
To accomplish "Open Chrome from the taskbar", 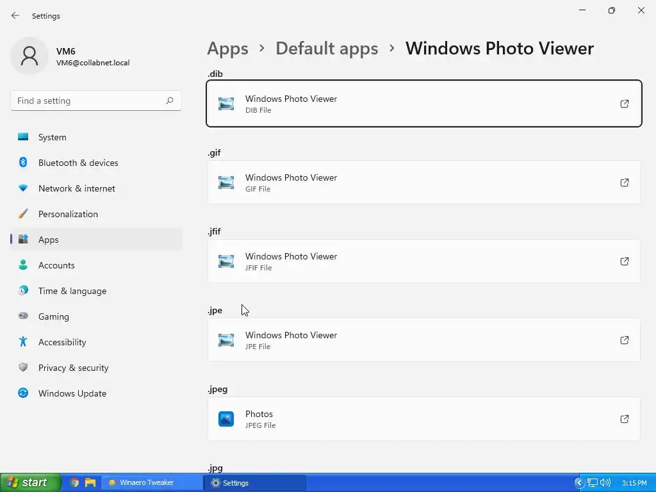I will click(75, 482).
